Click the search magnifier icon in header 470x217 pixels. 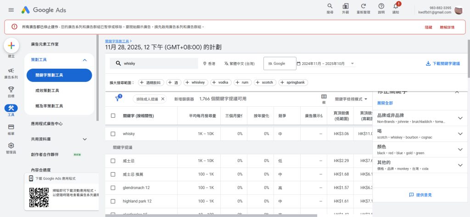coord(330,6)
